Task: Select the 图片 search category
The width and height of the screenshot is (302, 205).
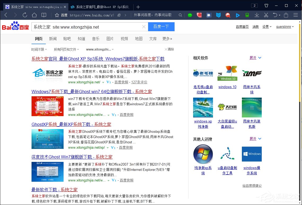Action: pos(110,39)
